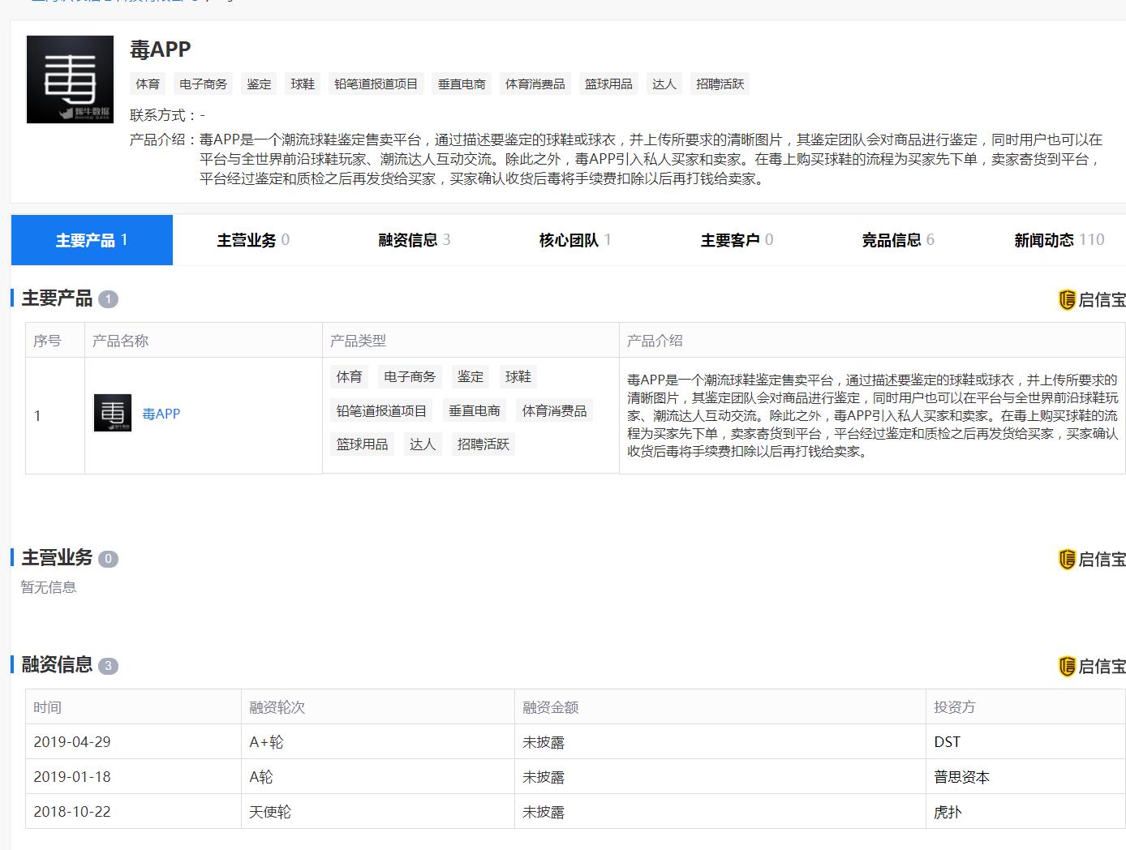Click the 启信宝 shield icon beside 主营业务
Image resolution: width=1126 pixels, height=850 pixels.
click(1067, 559)
